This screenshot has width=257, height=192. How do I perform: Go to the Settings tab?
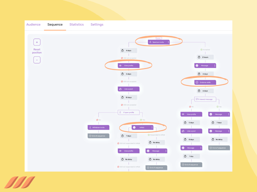pos(97,24)
